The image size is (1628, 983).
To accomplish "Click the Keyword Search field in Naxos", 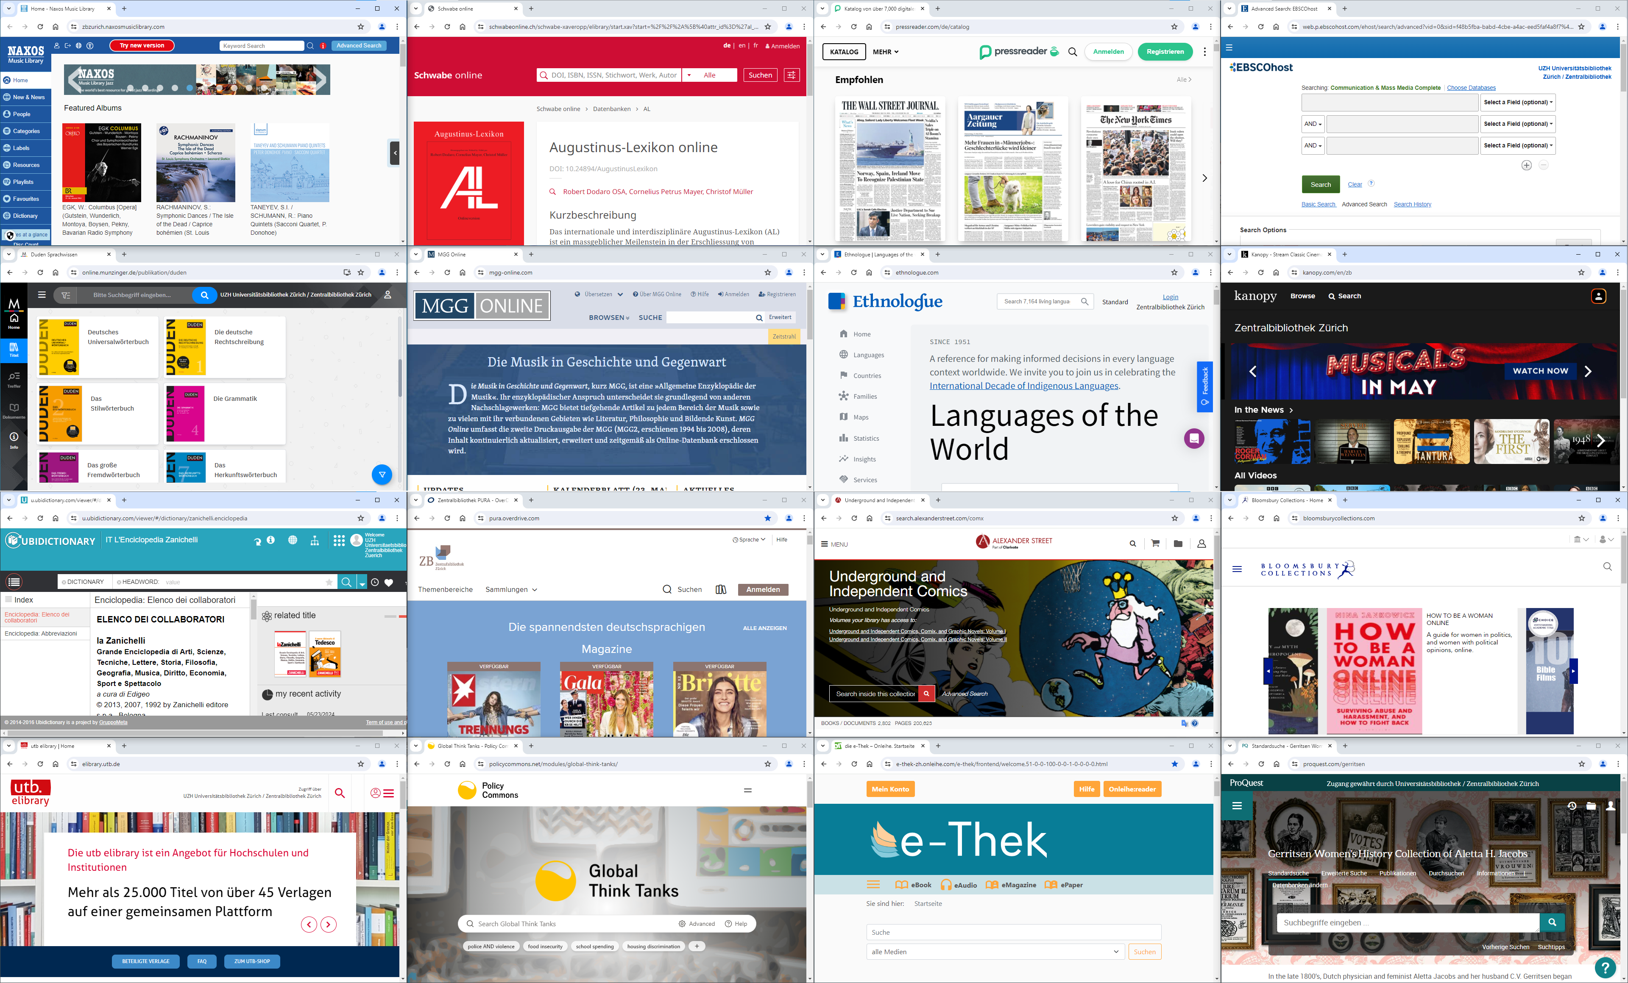I will coord(262,46).
